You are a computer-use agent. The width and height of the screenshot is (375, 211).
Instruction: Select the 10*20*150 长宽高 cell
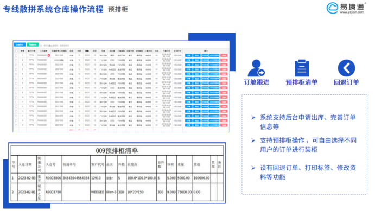point(141,192)
